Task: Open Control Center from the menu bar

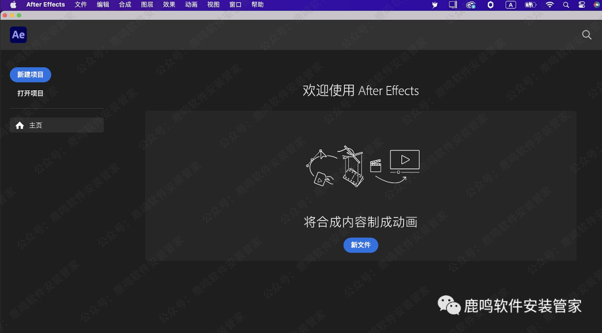Action: click(x=581, y=4)
